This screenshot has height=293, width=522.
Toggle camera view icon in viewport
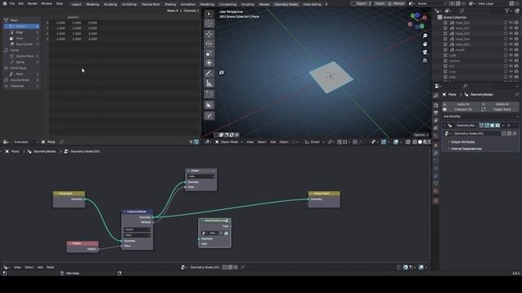(425, 52)
